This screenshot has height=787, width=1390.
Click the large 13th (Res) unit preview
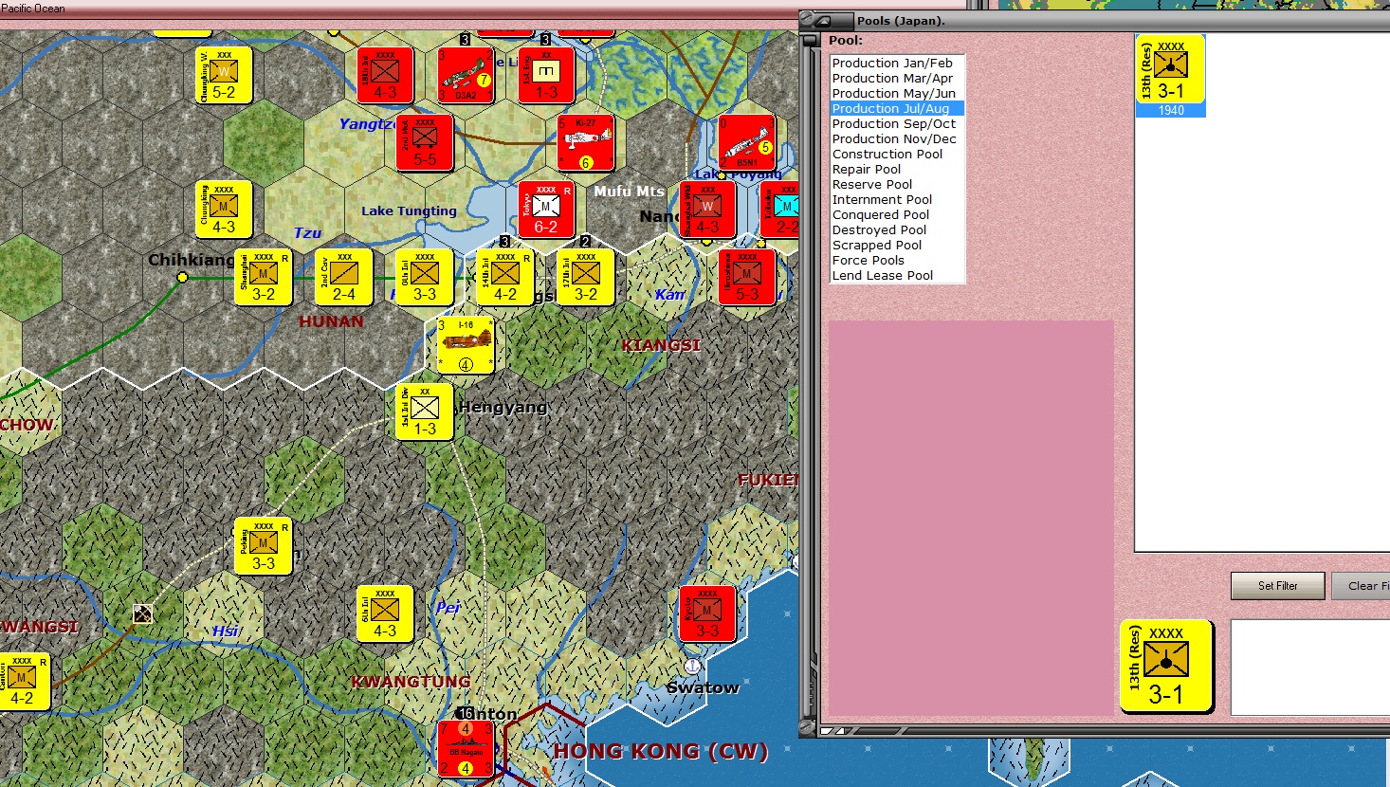[x=1166, y=667]
